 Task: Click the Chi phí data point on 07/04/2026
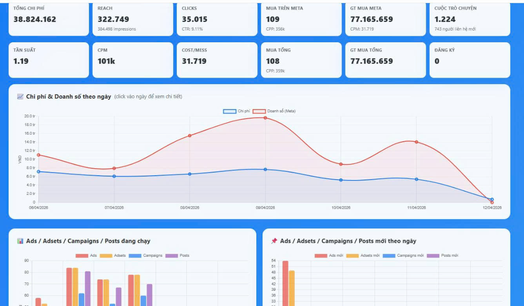(114, 176)
